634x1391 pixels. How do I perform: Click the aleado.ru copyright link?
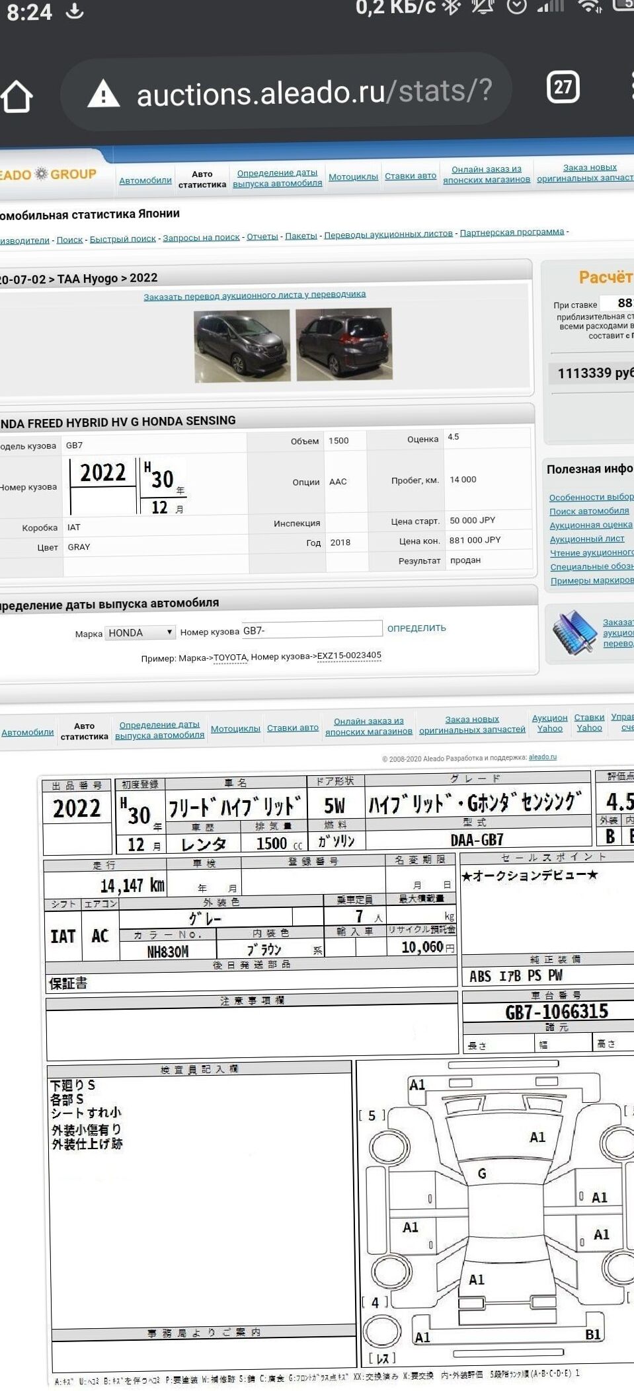543,757
